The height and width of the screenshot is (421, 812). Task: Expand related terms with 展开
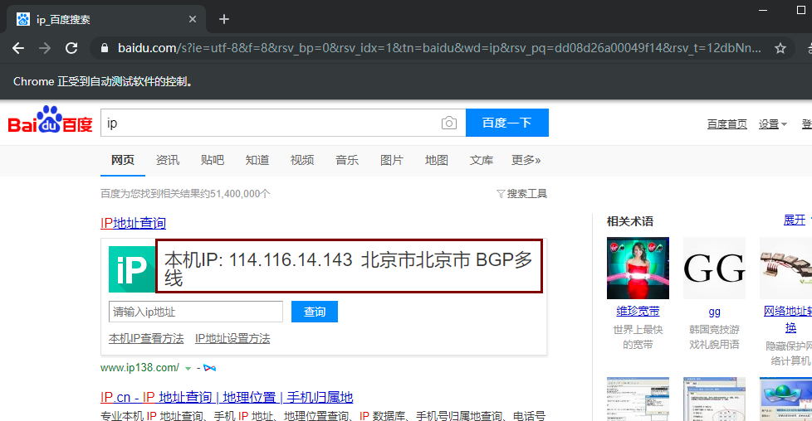[795, 220]
